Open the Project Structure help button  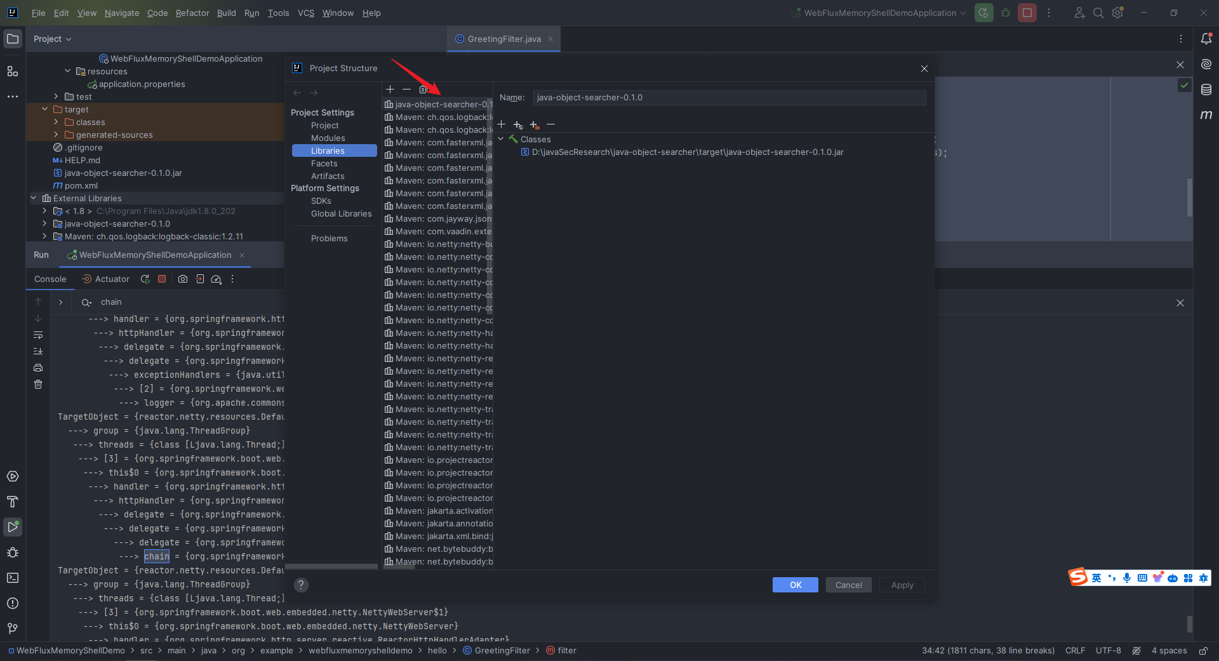click(301, 585)
